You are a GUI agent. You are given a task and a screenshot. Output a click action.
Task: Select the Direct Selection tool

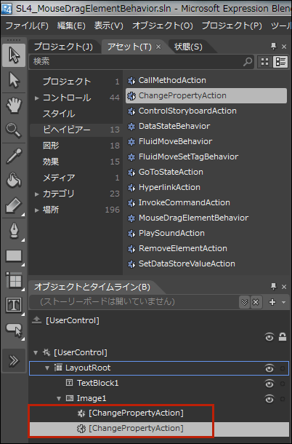coord(14,80)
